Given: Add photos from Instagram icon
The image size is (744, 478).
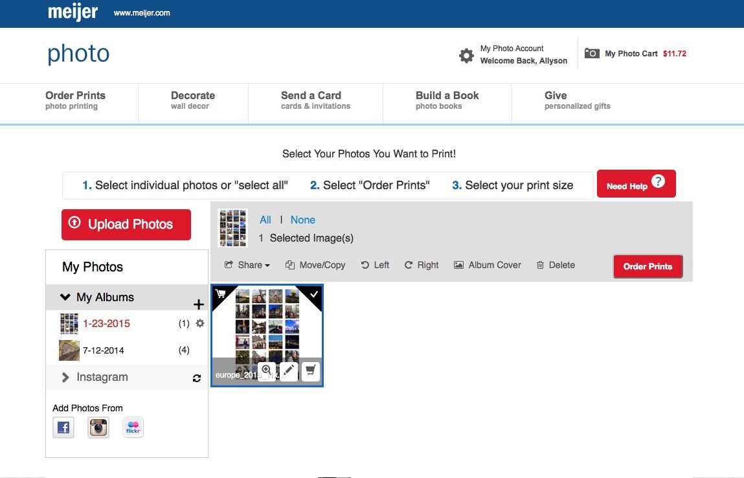Looking at the screenshot, I should click(x=98, y=427).
